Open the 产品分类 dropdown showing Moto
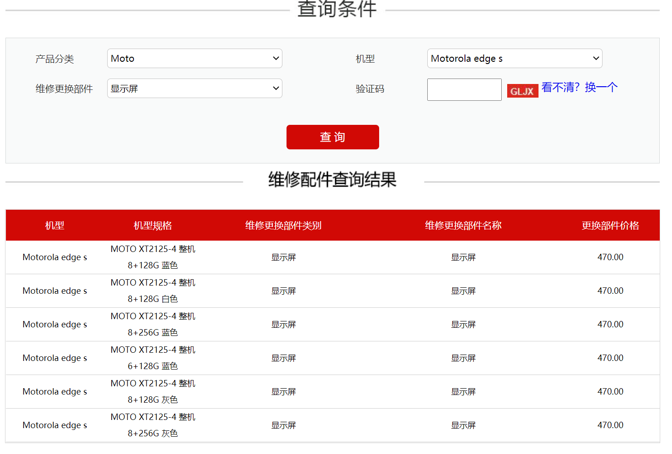The height and width of the screenshot is (454, 672). coord(194,59)
